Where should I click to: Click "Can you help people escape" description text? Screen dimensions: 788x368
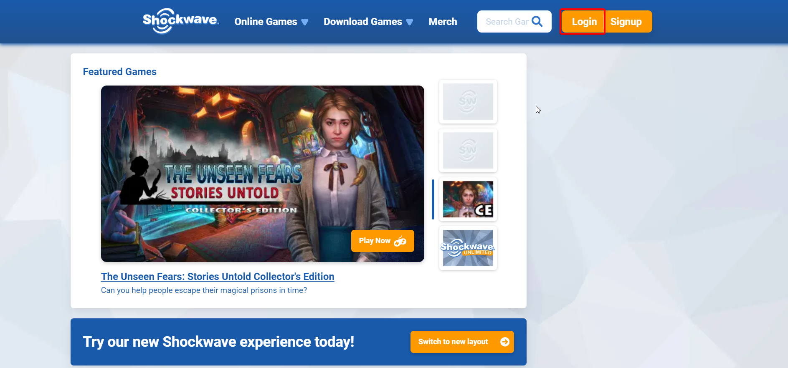click(204, 290)
